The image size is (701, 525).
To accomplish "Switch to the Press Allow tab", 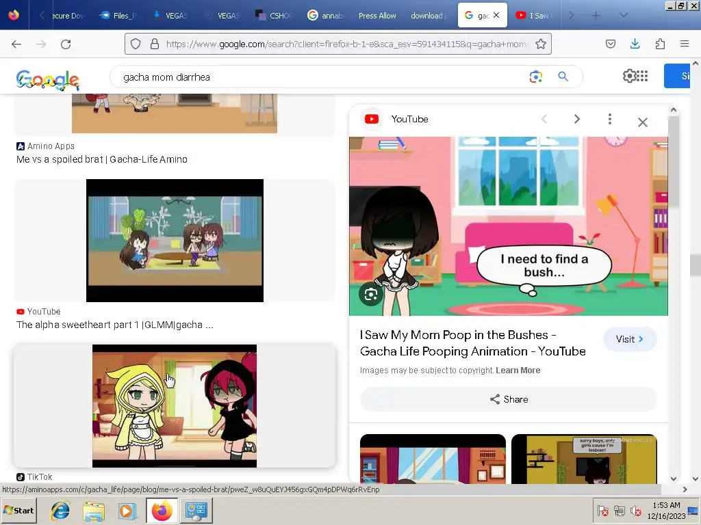I will coord(377,16).
